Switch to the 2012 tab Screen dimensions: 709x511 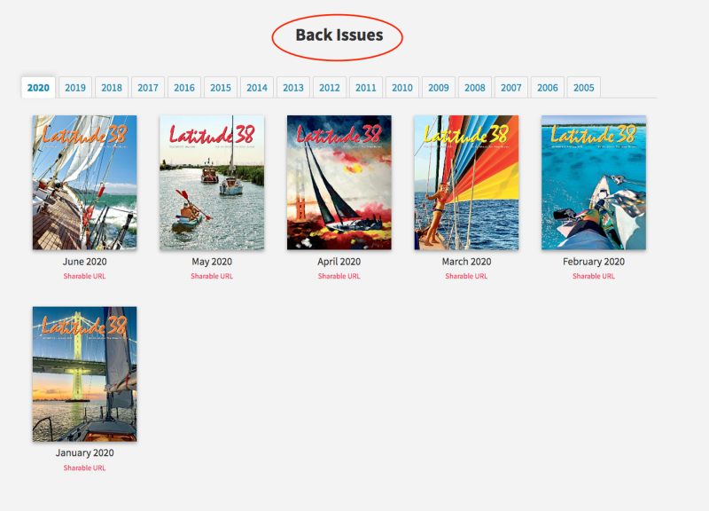click(330, 87)
